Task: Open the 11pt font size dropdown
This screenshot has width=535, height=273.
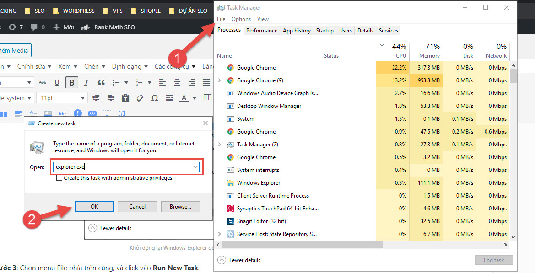Action: tap(62, 98)
